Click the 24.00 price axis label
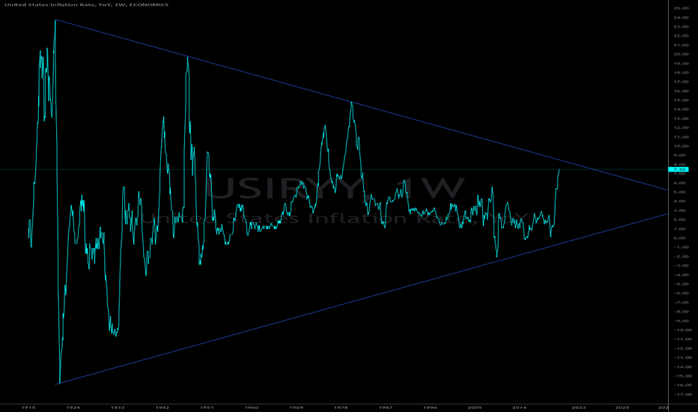 pos(682,17)
